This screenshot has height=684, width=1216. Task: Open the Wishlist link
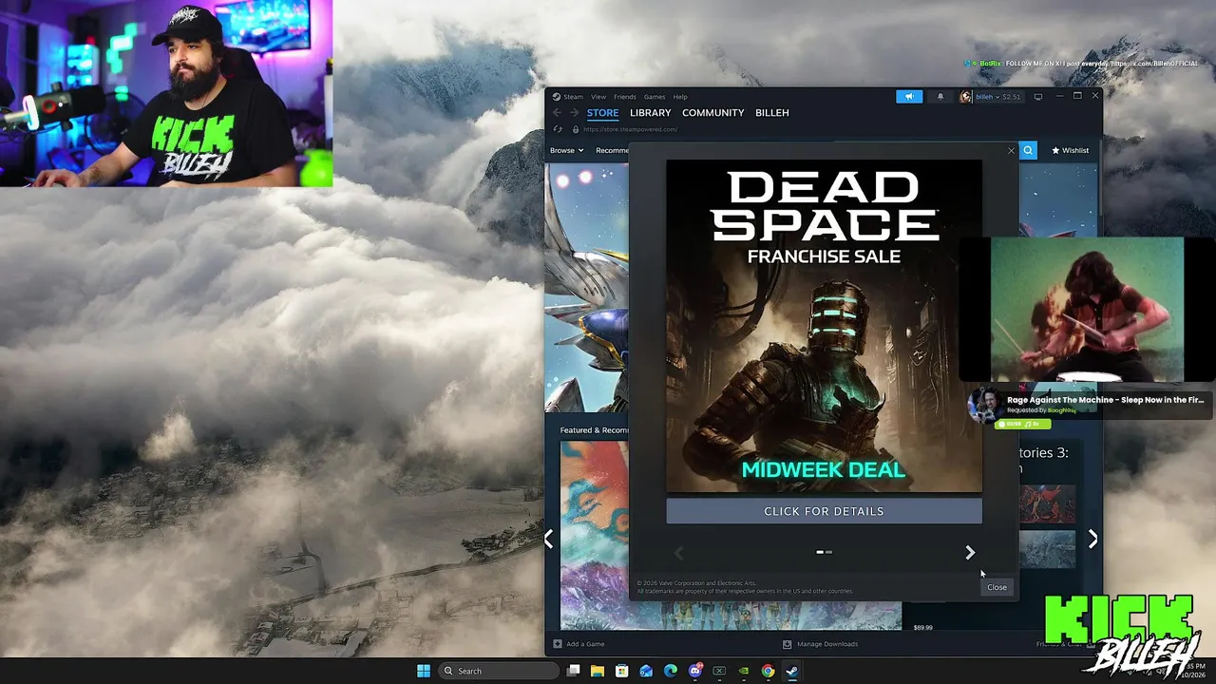[x=1070, y=150]
